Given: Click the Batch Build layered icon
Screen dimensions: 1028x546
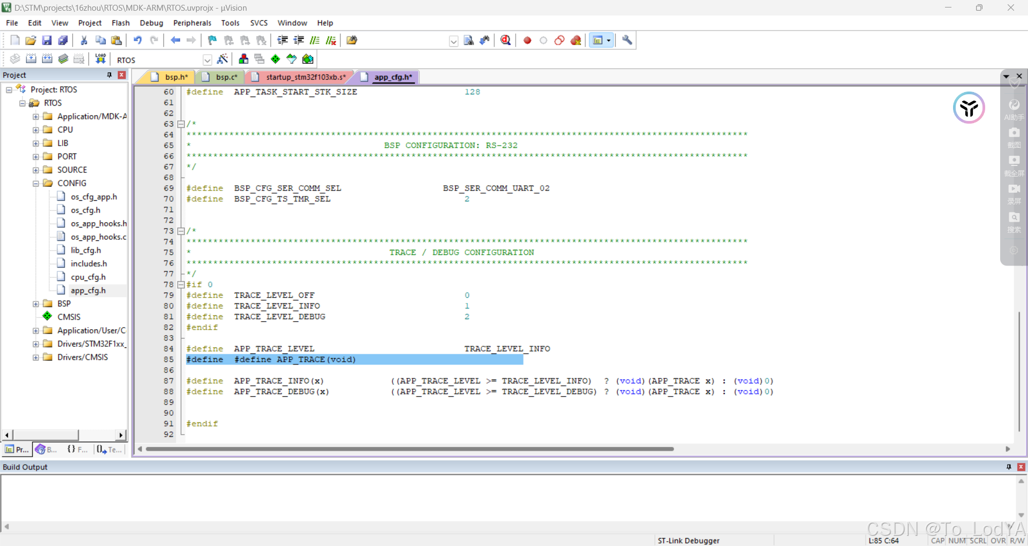Looking at the screenshot, I should pos(63,59).
